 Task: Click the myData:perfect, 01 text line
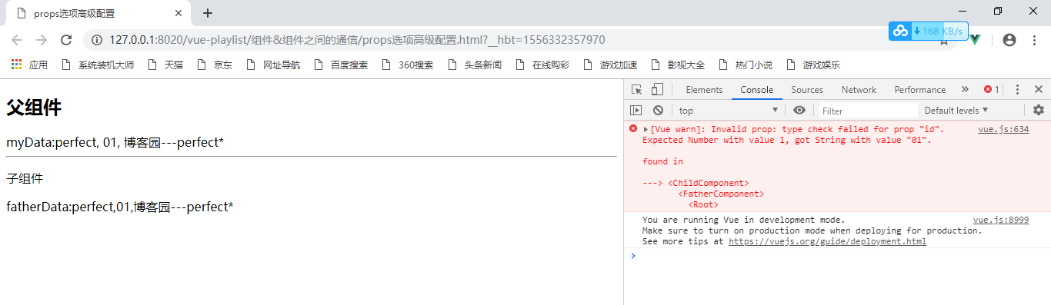click(x=115, y=142)
